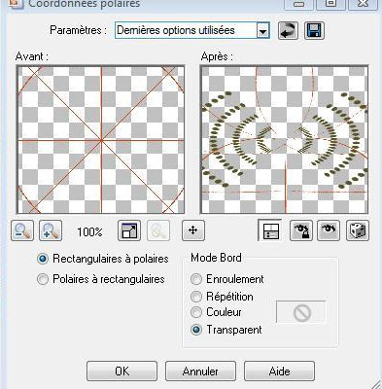
Task: Zoom out the preview with minus magnifier
Action: (22, 230)
